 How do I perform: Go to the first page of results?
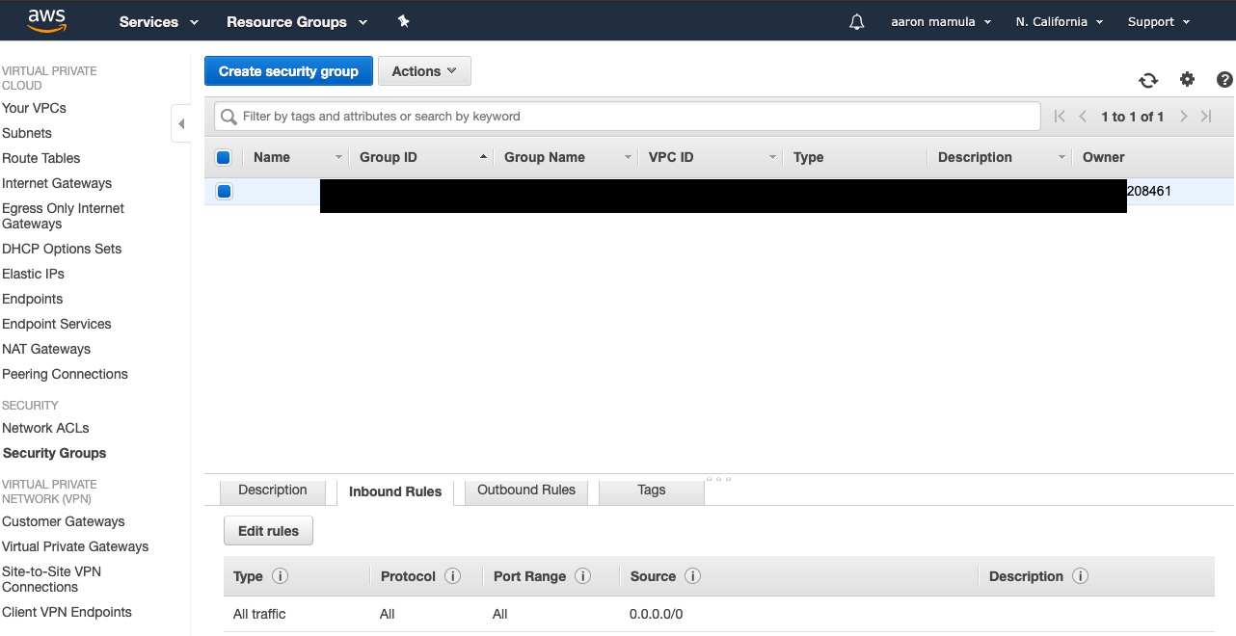[1060, 117]
